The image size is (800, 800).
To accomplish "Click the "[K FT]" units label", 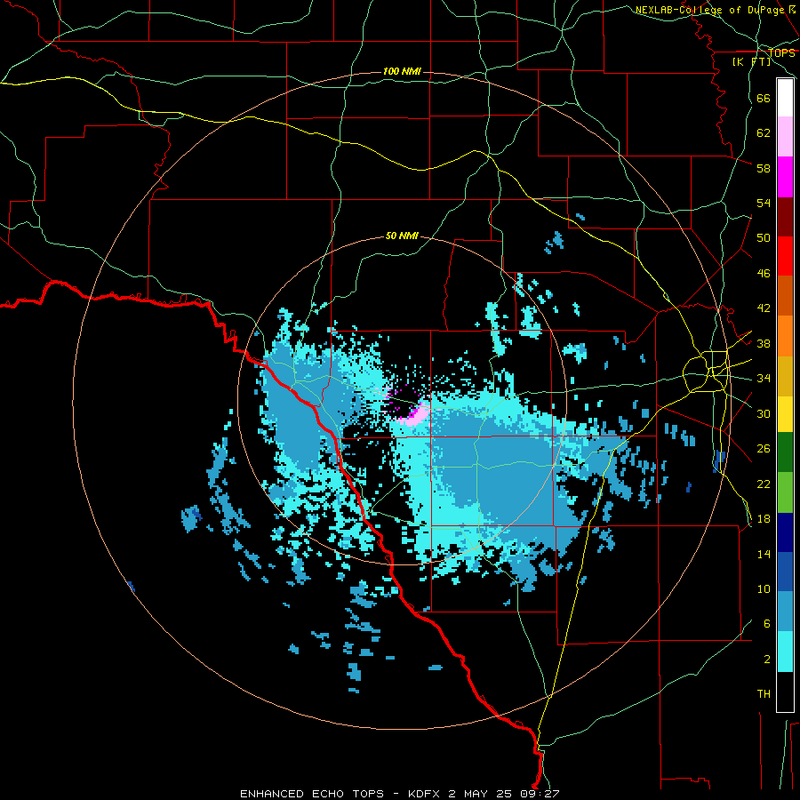I will (x=751, y=62).
